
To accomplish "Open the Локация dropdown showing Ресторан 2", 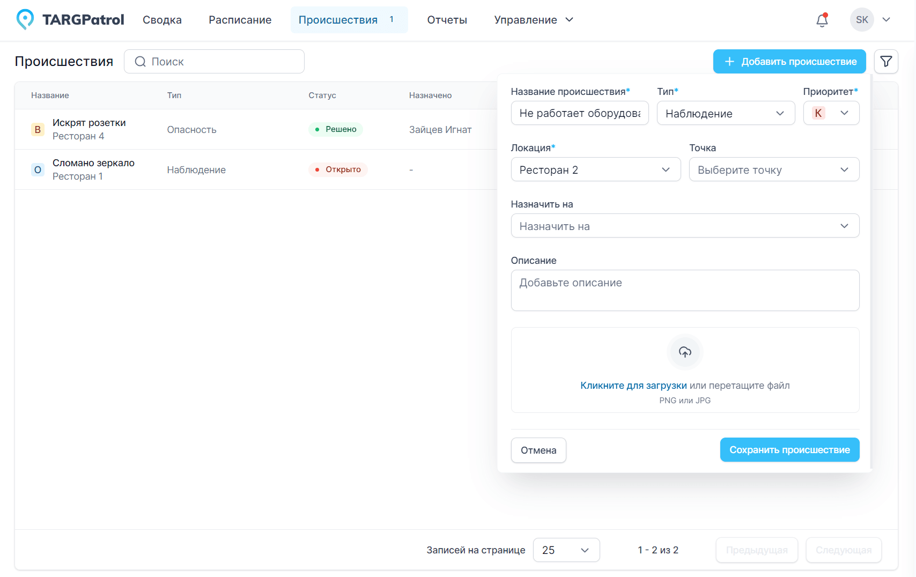I will [595, 169].
